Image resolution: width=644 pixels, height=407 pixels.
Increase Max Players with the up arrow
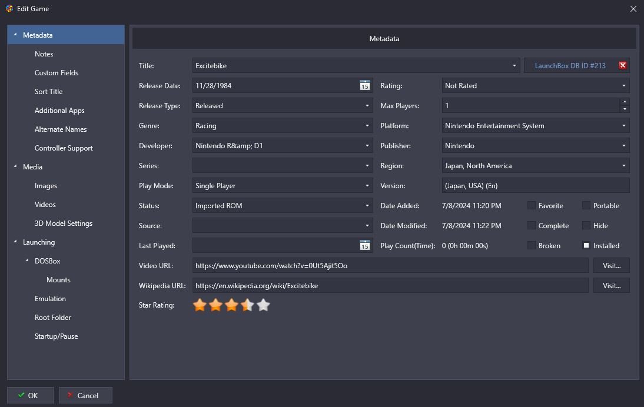625,102
